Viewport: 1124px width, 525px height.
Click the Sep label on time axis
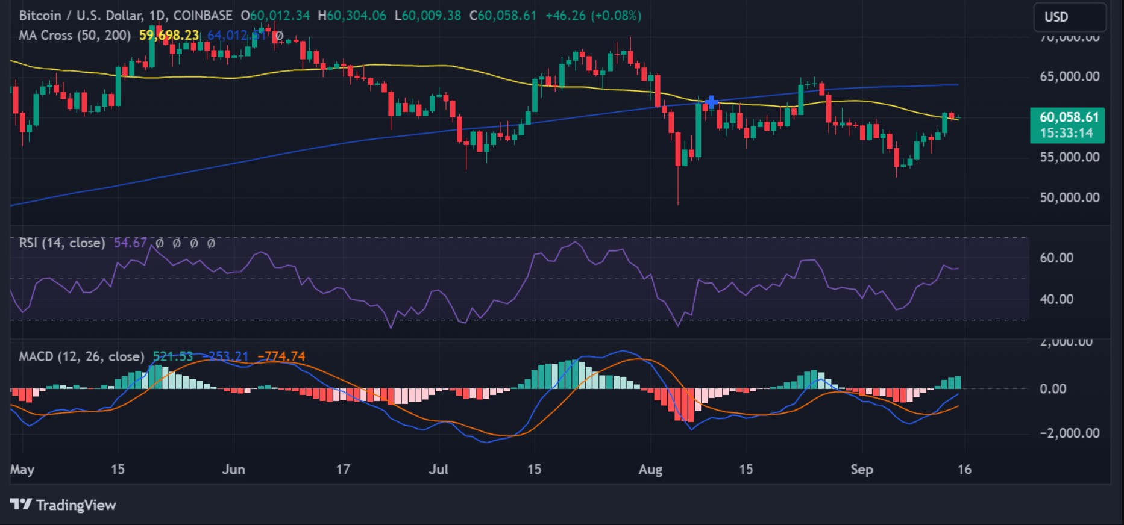pyautogui.click(x=861, y=470)
